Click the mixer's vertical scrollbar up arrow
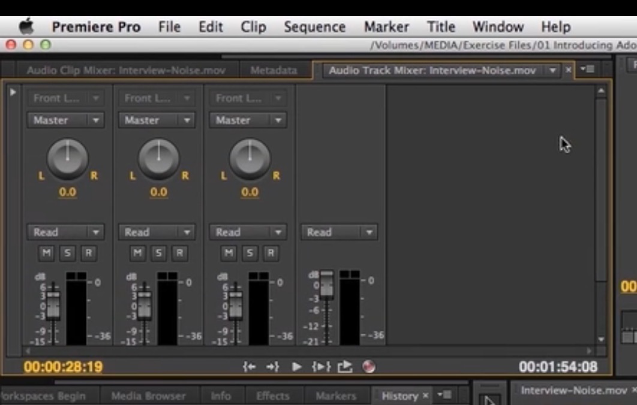The image size is (637, 405). click(601, 91)
